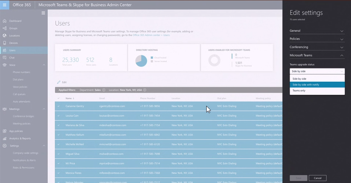This screenshot has height=183, width=351.
Task: Open the Office 365 app launcher waffle
Action: click(x=5, y=5)
